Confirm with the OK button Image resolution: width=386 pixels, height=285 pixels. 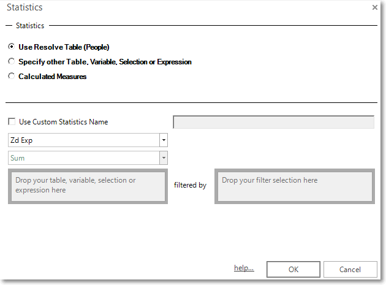pos(293,270)
